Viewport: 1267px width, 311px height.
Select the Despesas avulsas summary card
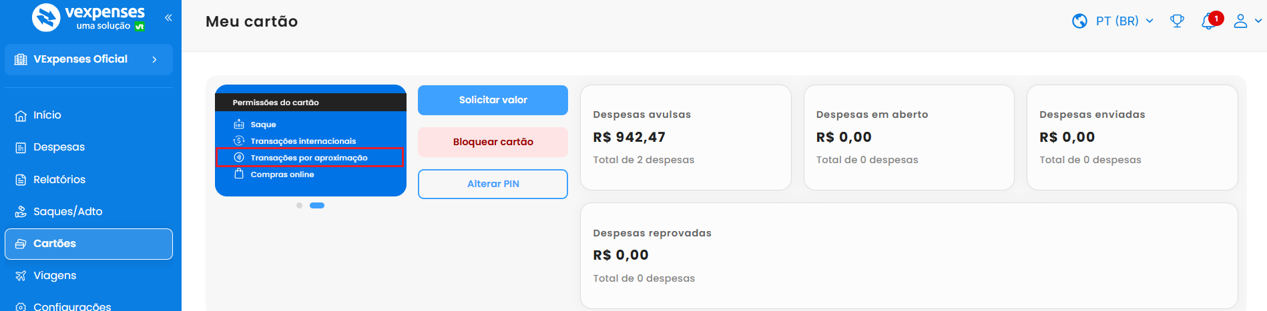pyautogui.click(x=686, y=137)
